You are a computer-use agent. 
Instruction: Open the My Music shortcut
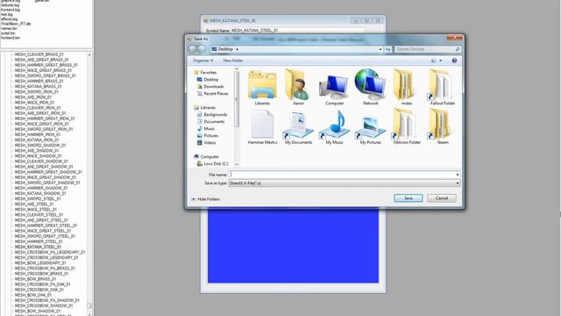point(334,127)
